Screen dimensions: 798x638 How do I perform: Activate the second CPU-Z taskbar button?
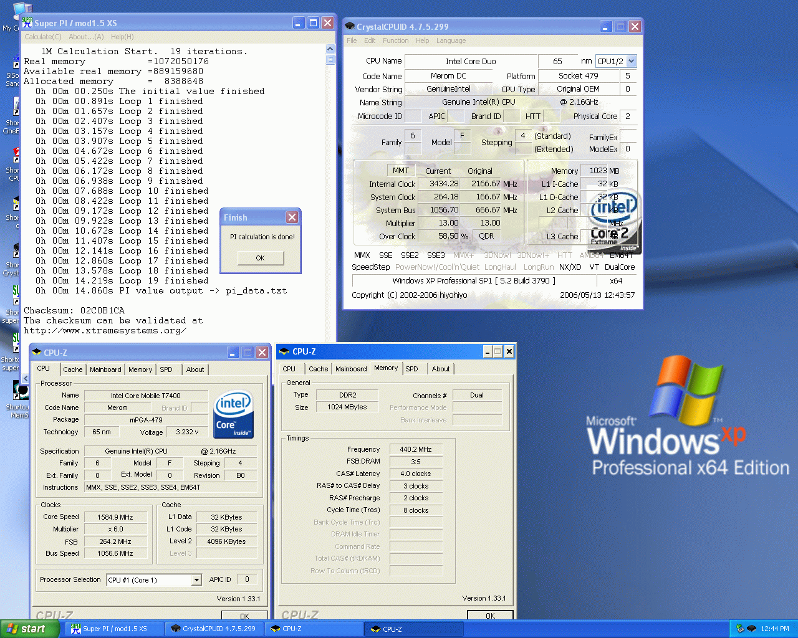point(414,629)
